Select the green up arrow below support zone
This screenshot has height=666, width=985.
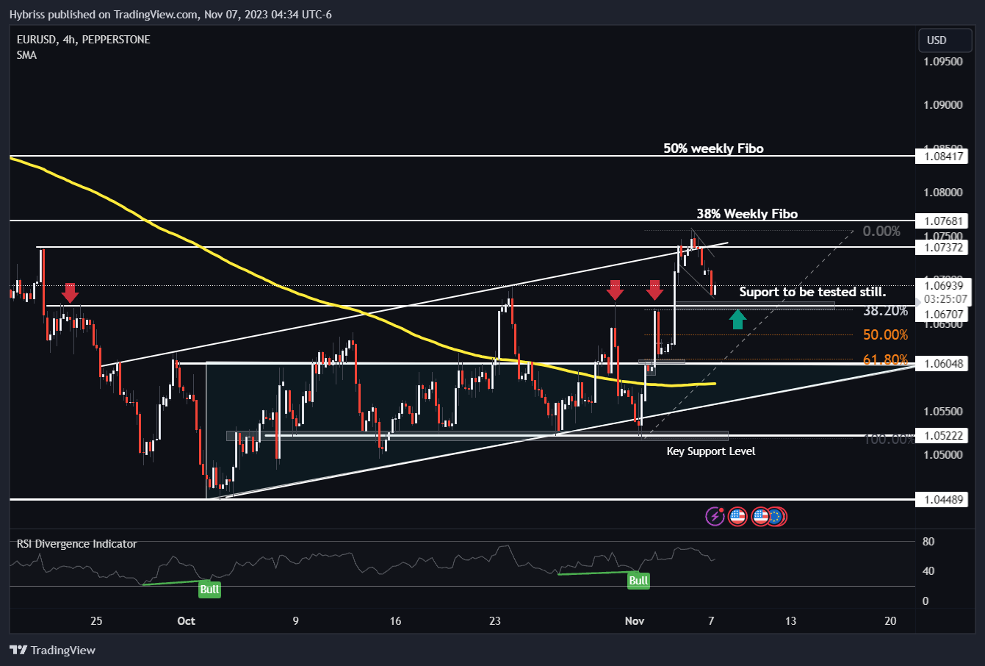click(738, 319)
